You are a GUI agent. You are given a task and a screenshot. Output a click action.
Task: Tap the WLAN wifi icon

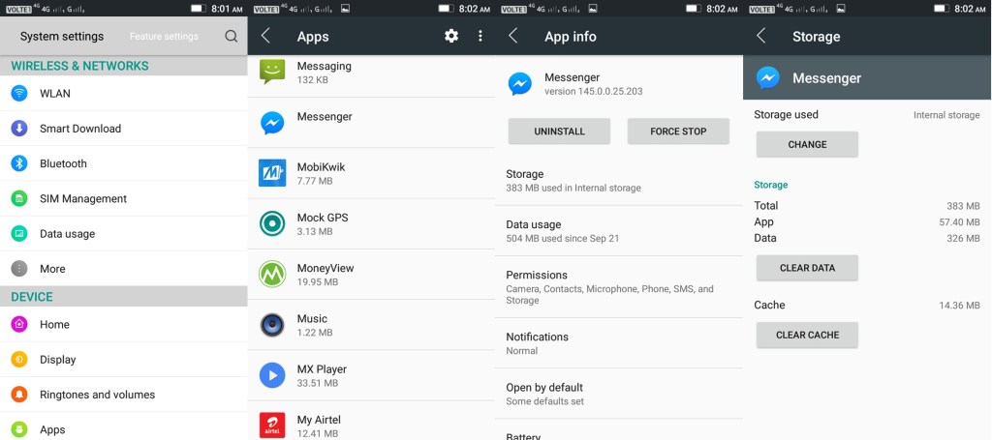(x=19, y=94)
